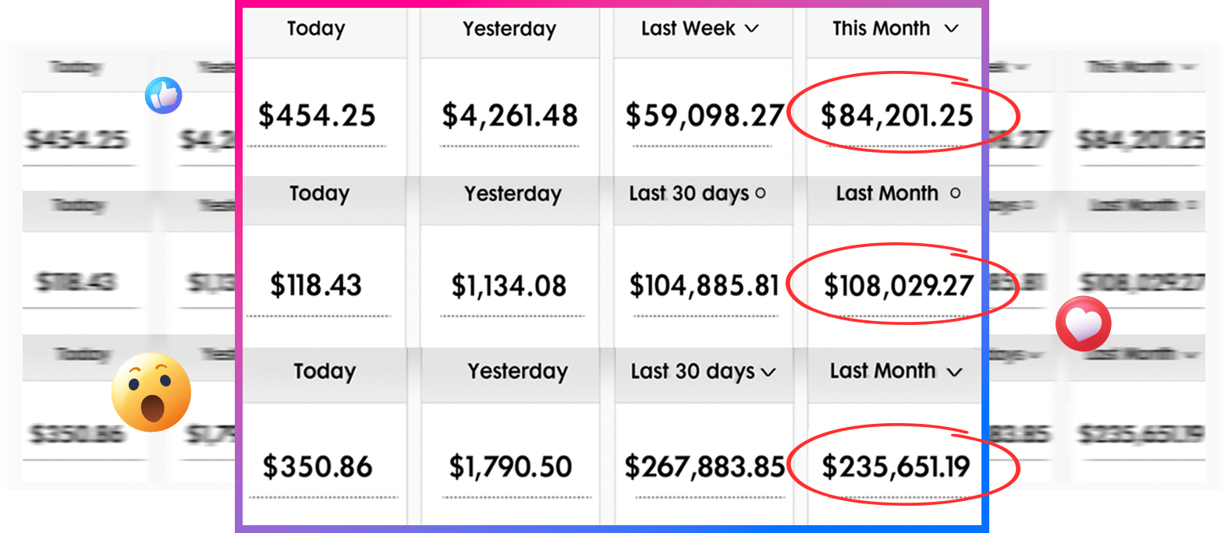The width and height of the screenshot is (1228, 533).
Task: Select the circle beside middle Last Month
Action: point(956,193)
